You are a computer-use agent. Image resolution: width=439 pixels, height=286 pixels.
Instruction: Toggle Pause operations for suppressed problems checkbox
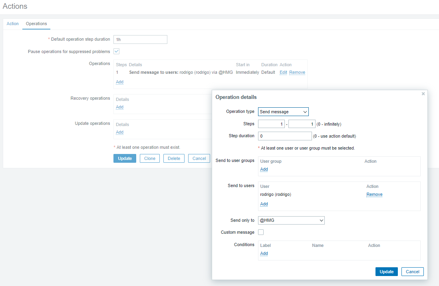[x=117, y=51]
